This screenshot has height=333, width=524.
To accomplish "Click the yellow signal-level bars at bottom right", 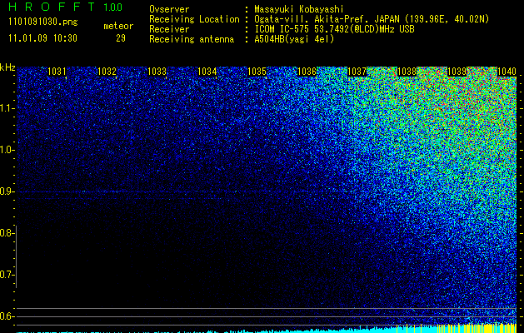I will [x=457, y=328].
